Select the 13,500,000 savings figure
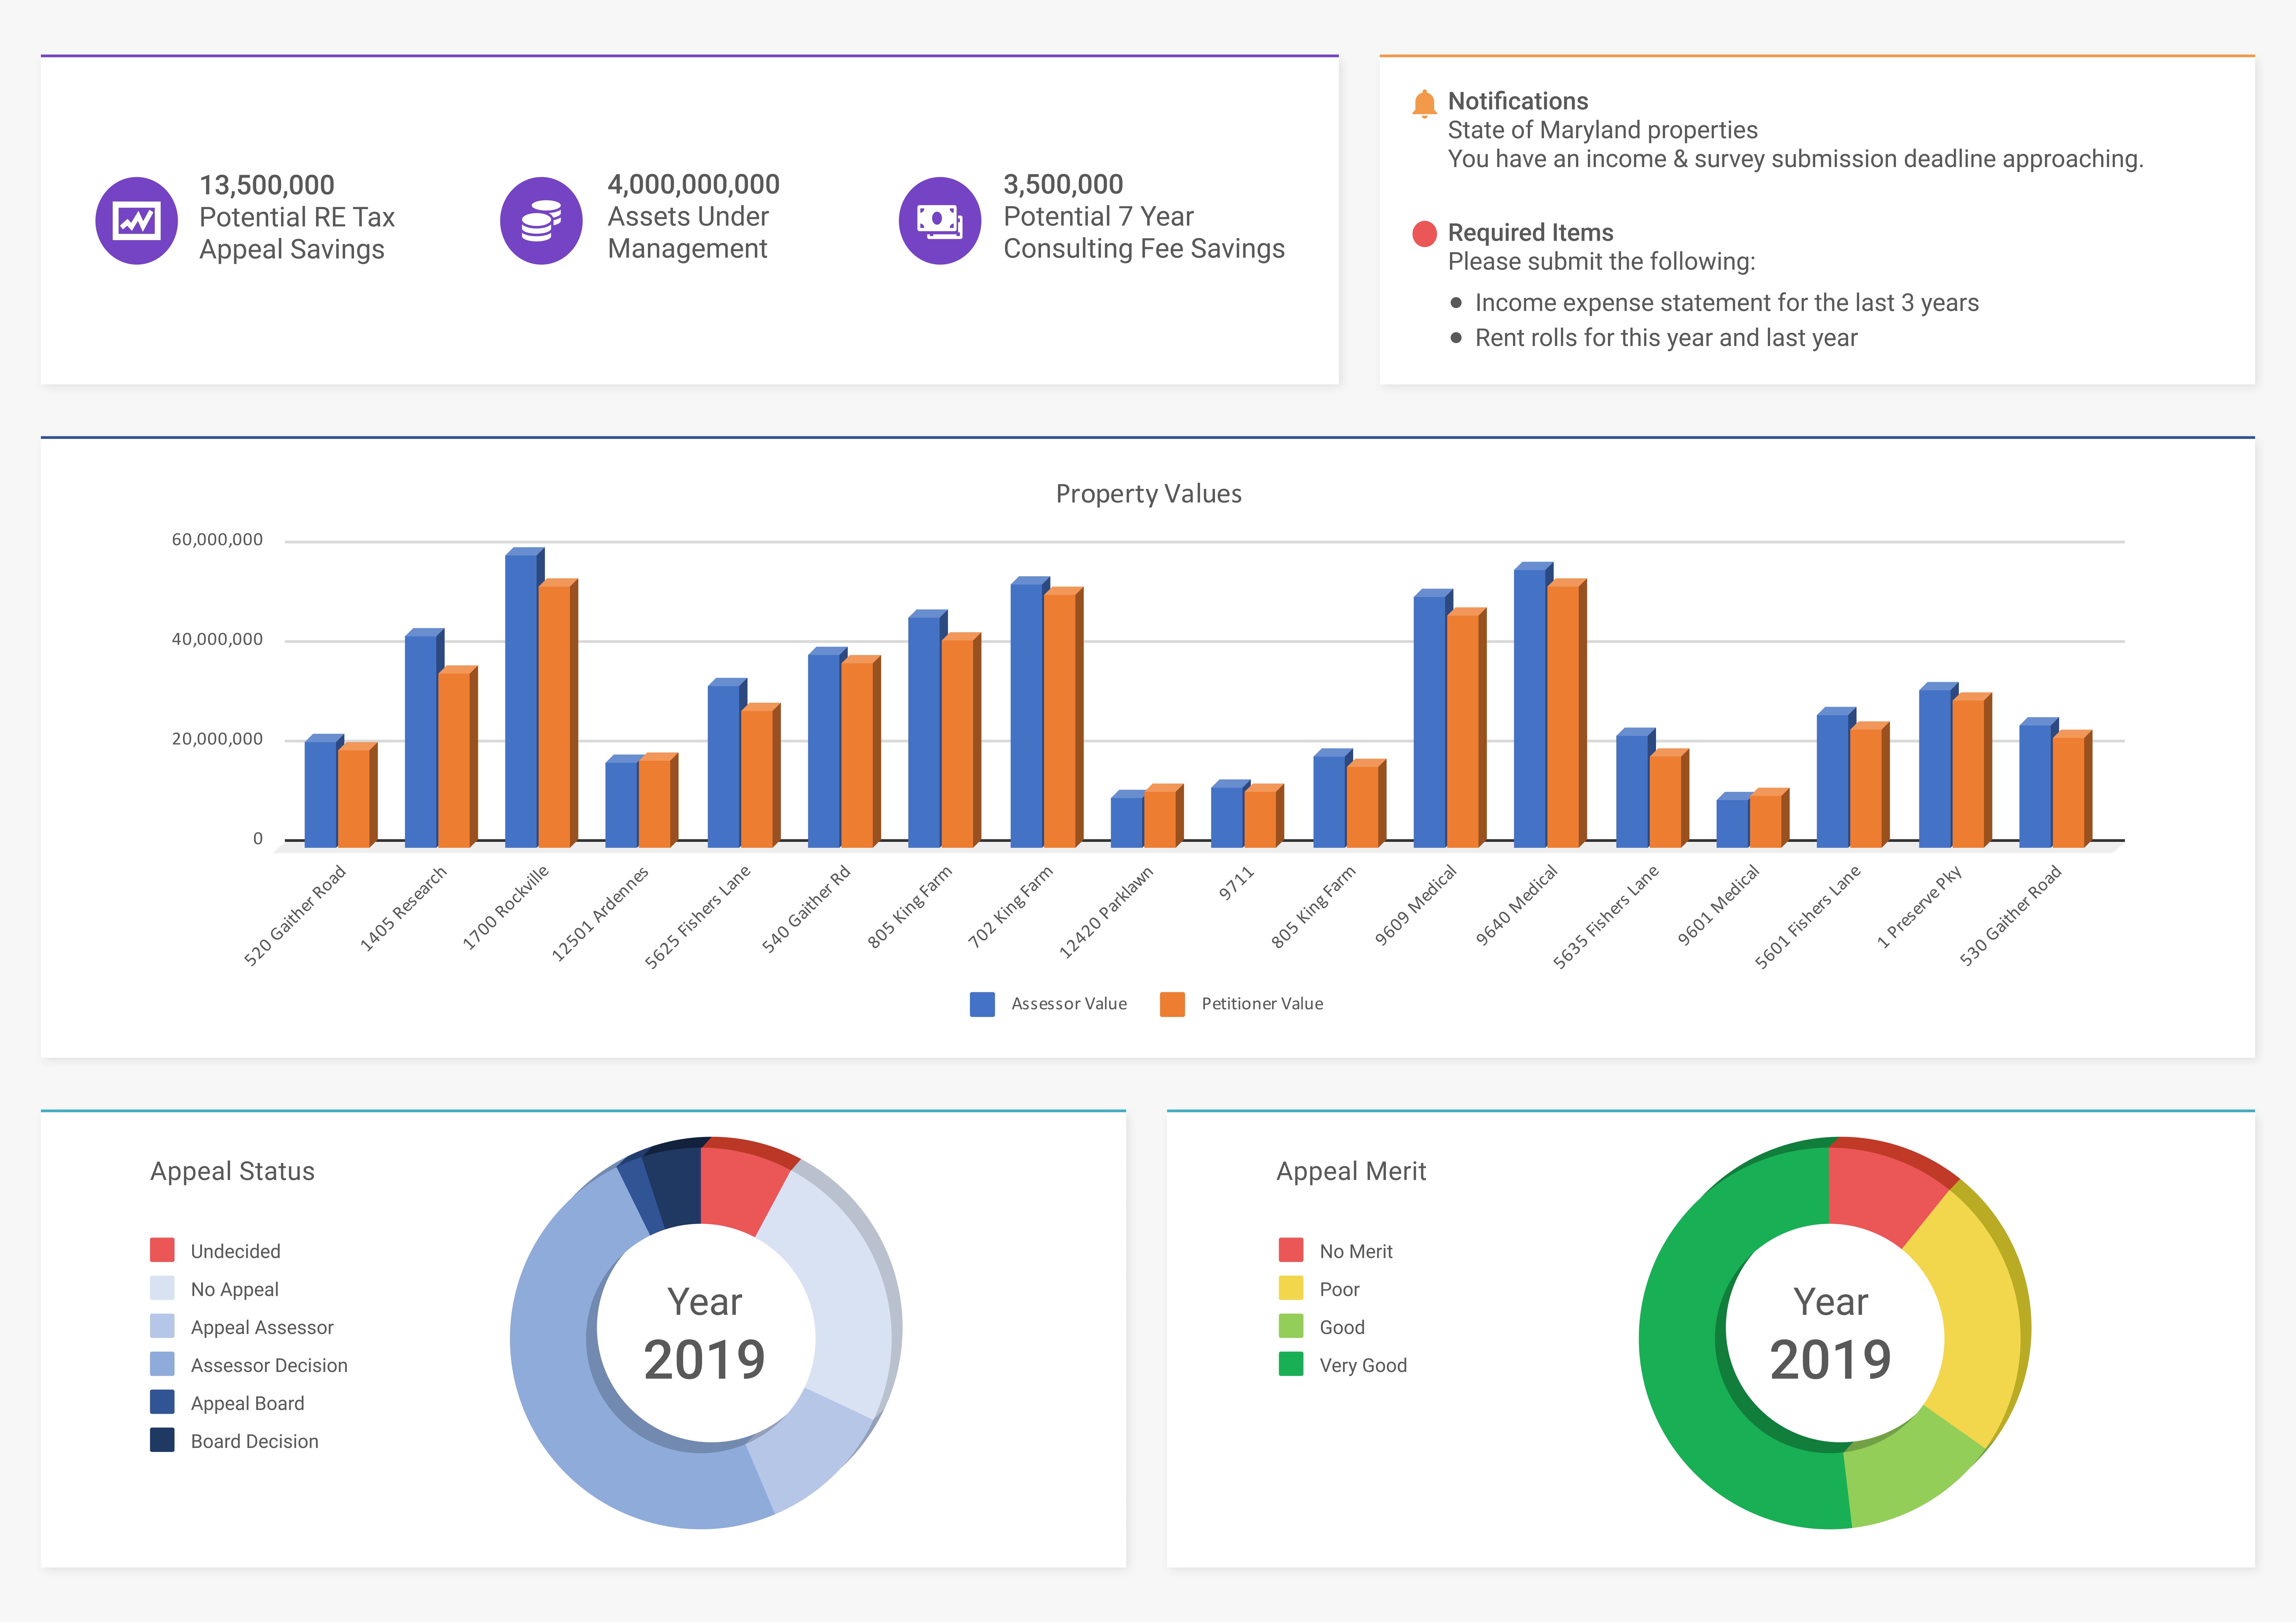Image resolution: width=2296 pixels, height=1622 pixels. pyautogui.click(x=267, y=185)
